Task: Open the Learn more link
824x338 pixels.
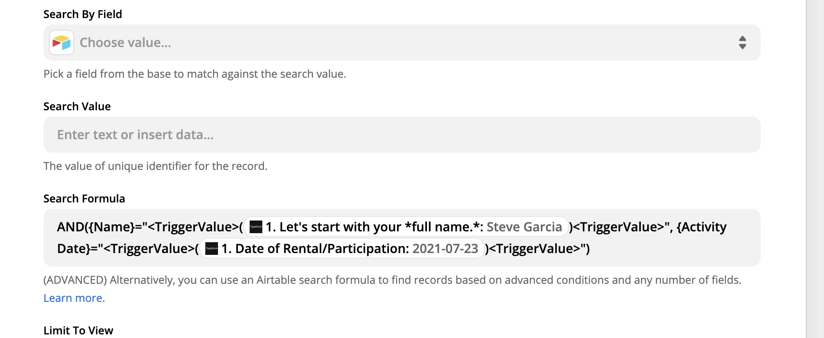Action: pos(73,298)
